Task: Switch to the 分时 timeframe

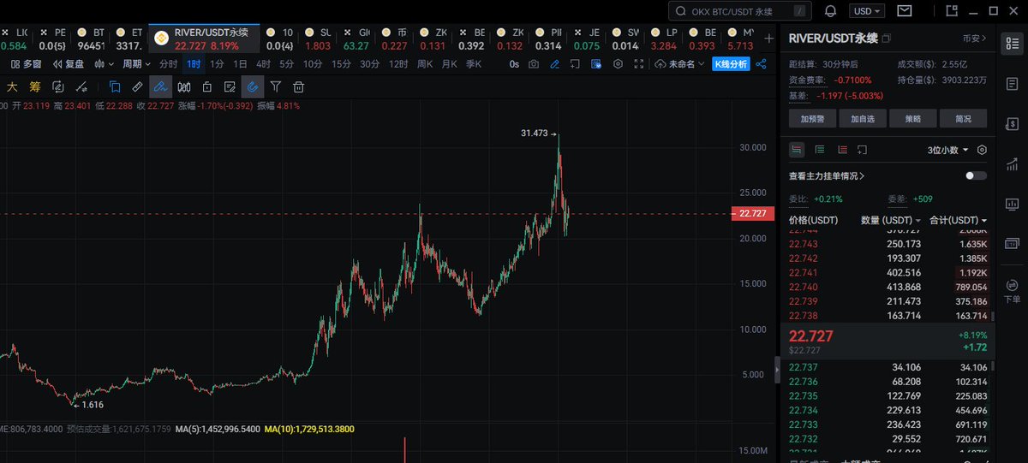Action: point(169,64)
